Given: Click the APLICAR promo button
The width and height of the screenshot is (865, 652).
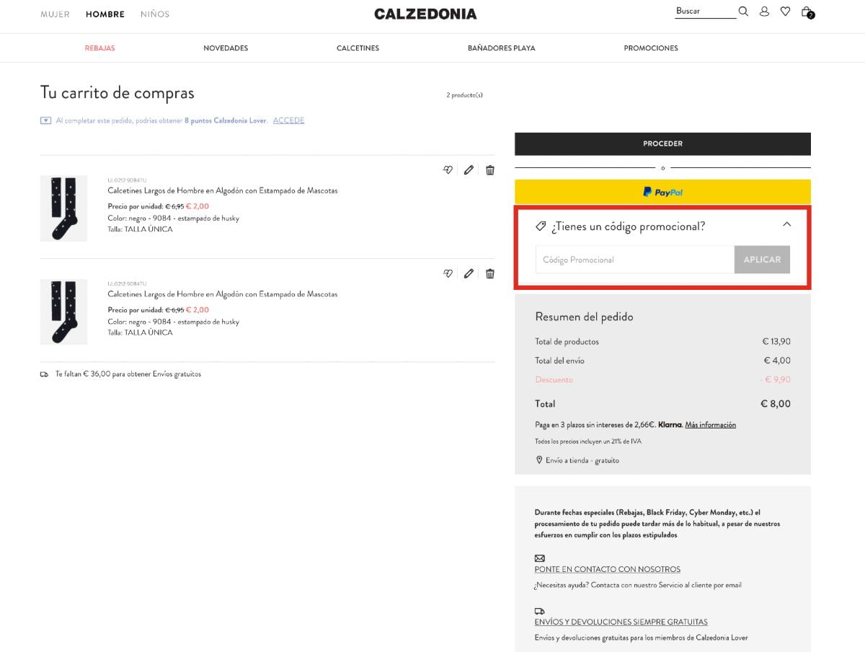Looking at the screenshot, I should pos(762,260).
